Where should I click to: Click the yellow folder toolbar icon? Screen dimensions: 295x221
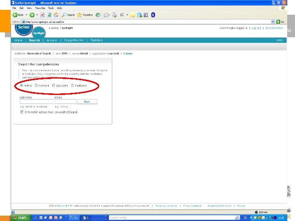coord(132,15)
